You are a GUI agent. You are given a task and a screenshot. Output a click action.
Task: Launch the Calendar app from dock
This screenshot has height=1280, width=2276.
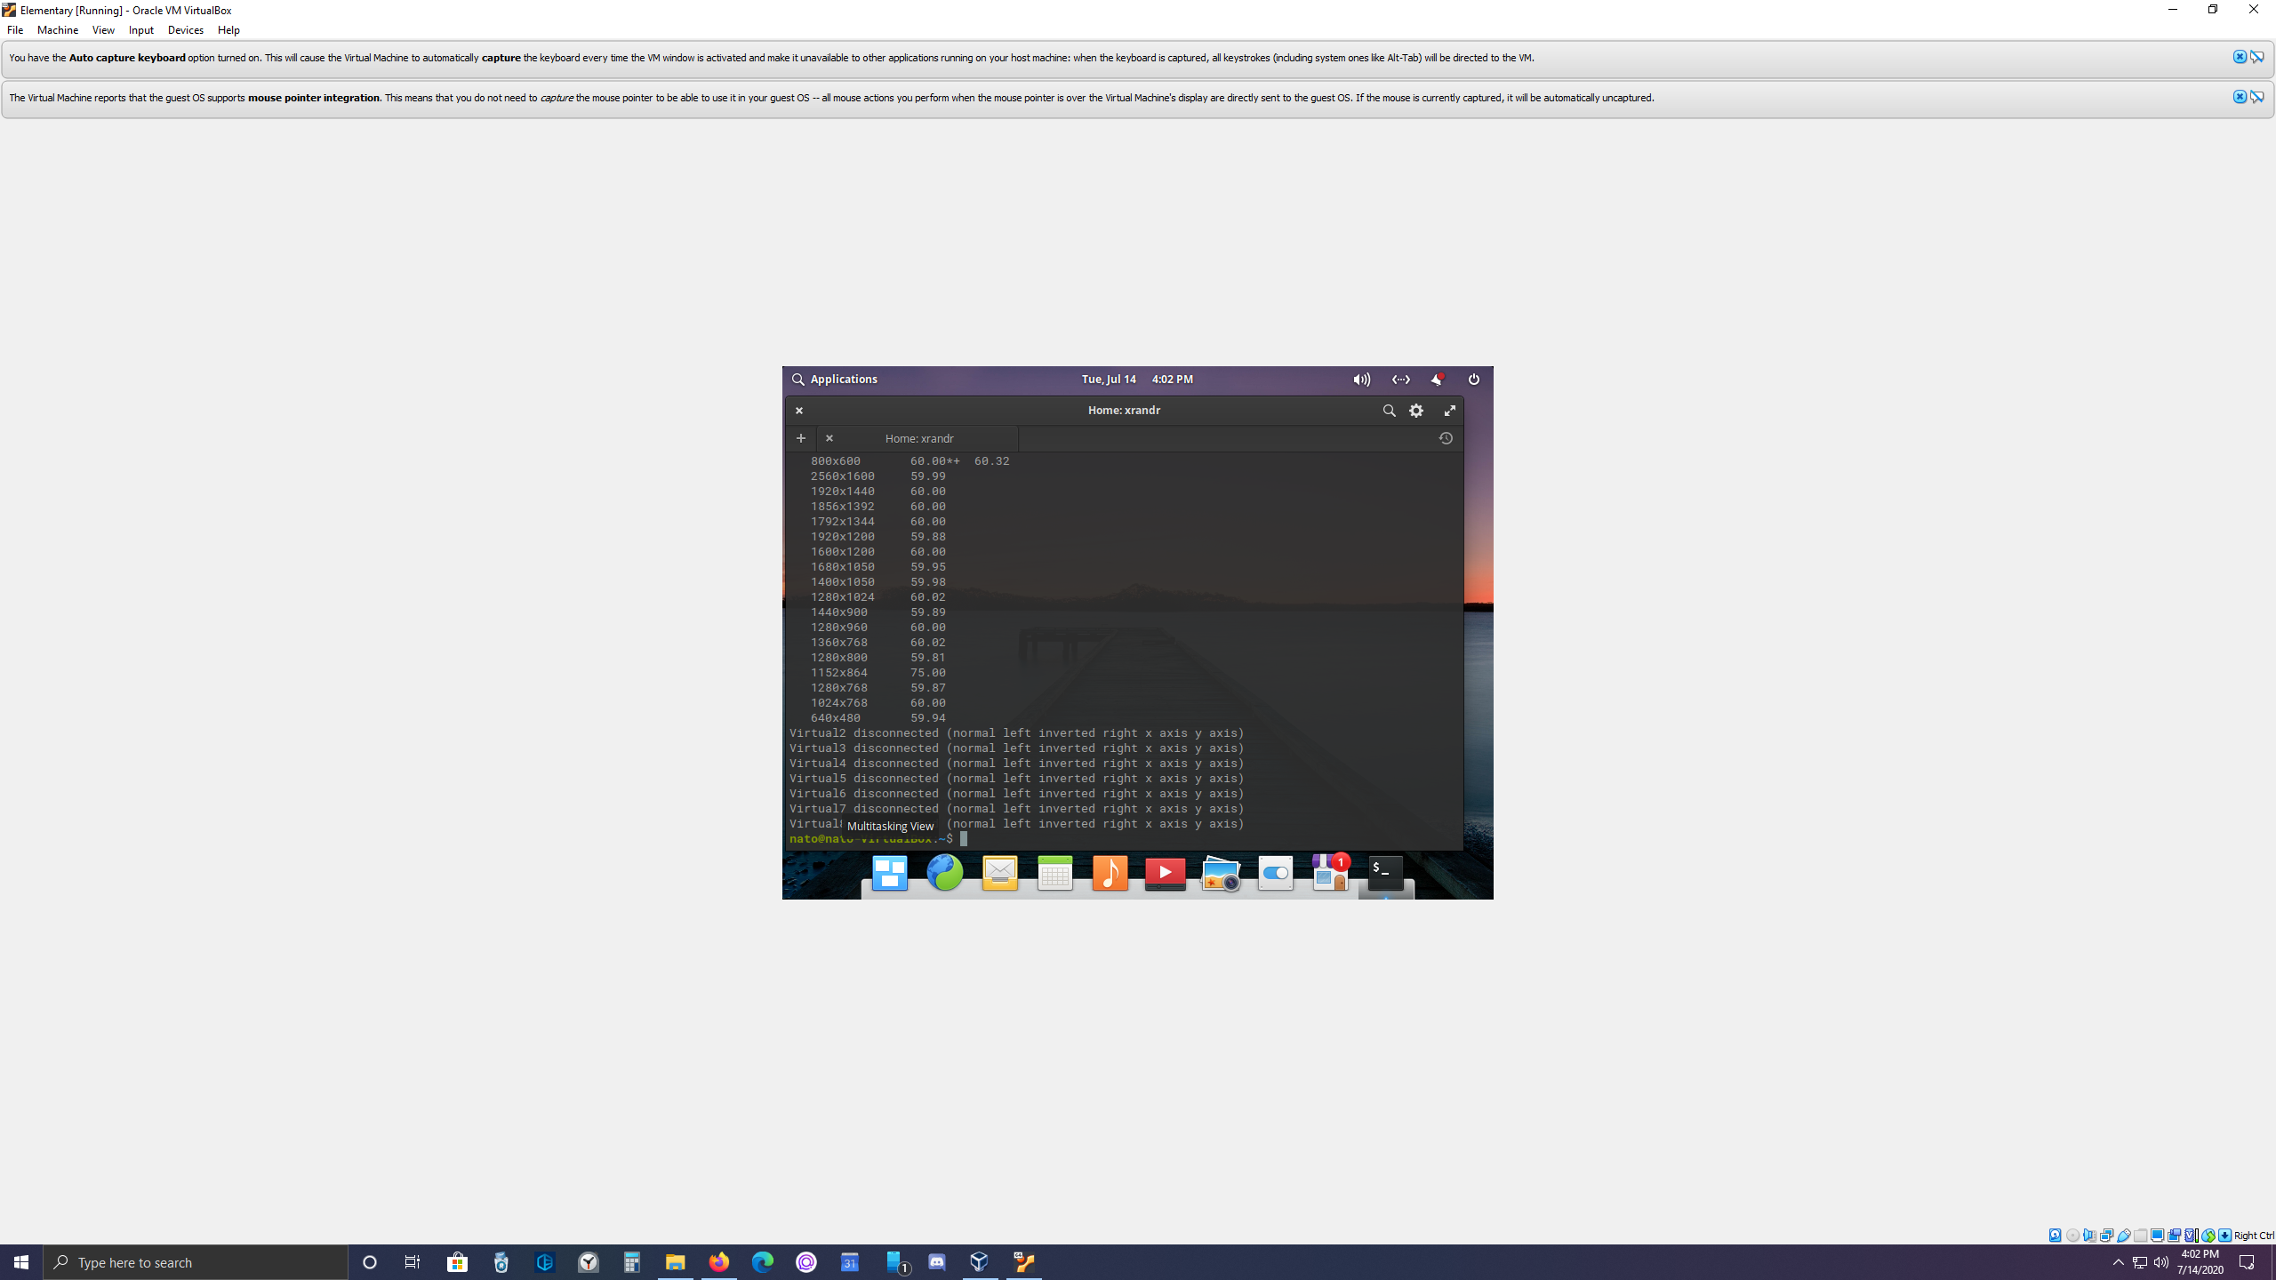(1054, 873)
